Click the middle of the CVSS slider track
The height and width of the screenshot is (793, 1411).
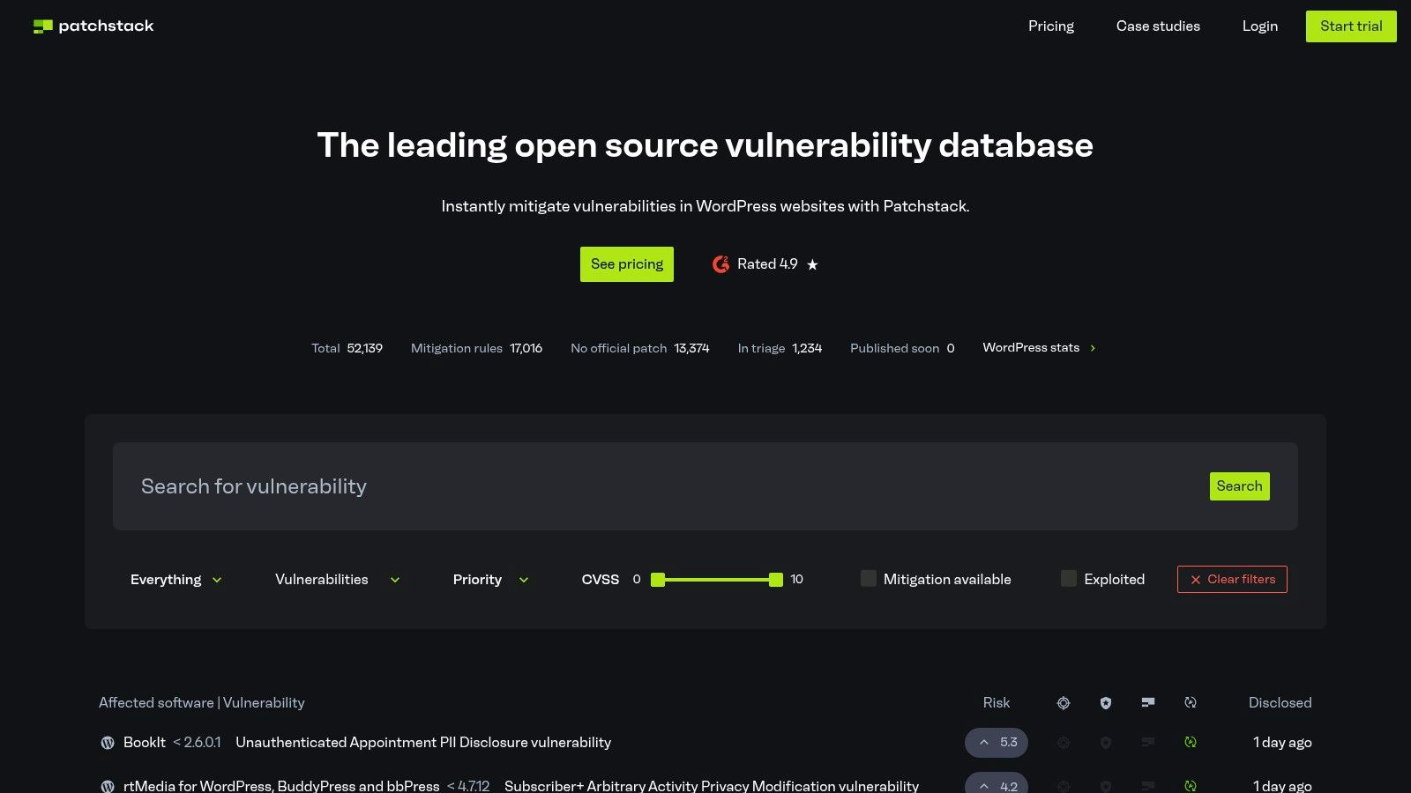(x=717, y=580)
